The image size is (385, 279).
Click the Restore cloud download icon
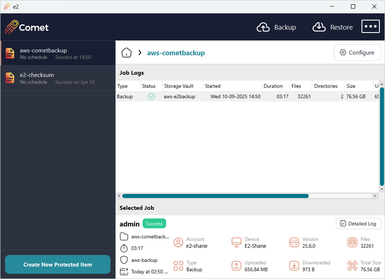[319, 27]
